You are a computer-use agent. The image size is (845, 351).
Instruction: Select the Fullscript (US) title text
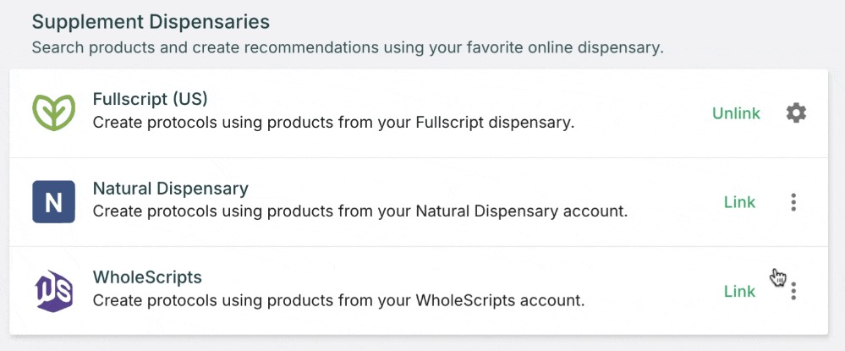coord(150,99)
